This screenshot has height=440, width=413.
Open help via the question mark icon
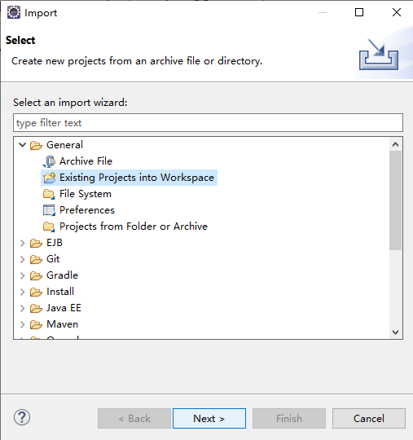[x=22, y=417]
